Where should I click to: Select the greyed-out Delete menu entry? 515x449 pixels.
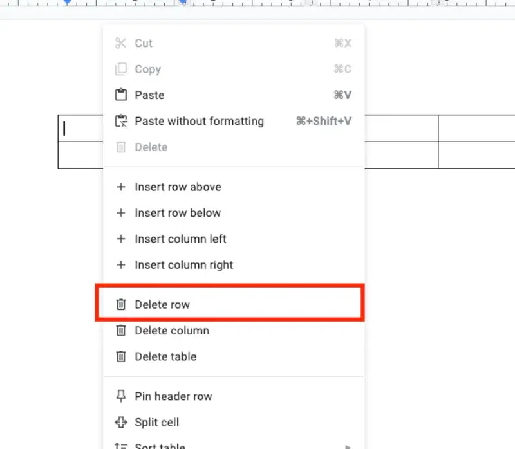(151, 147)
